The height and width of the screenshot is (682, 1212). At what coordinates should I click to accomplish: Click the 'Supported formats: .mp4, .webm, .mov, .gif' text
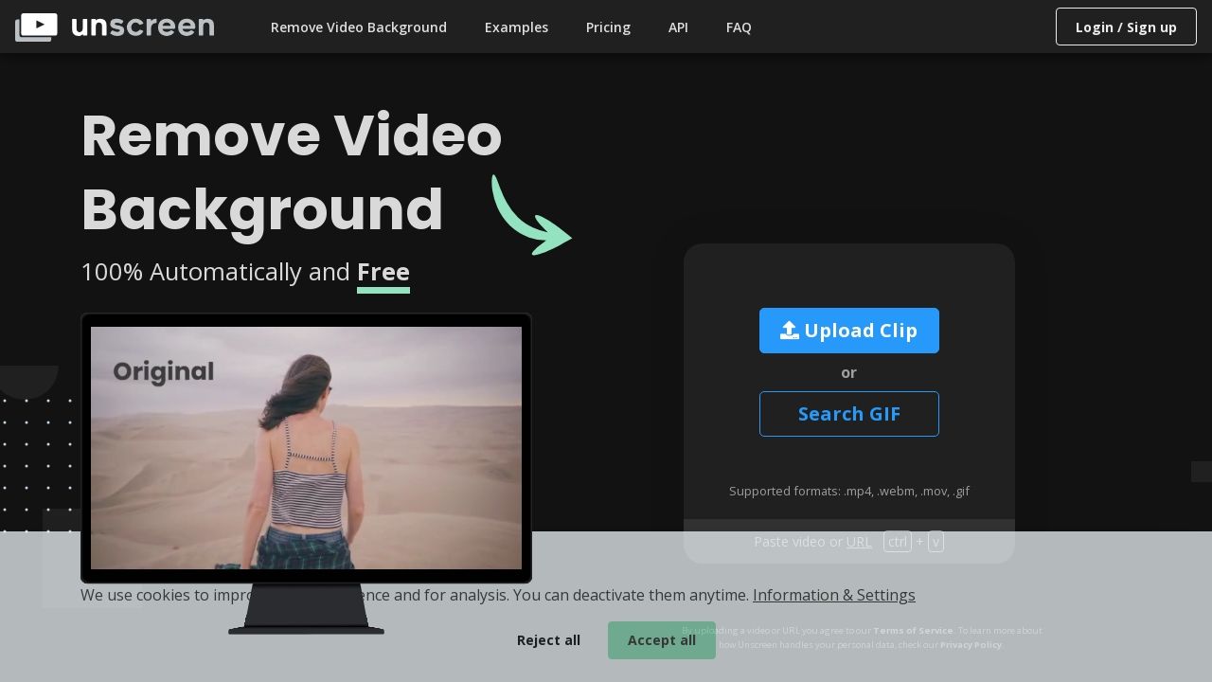coord(849,491)
